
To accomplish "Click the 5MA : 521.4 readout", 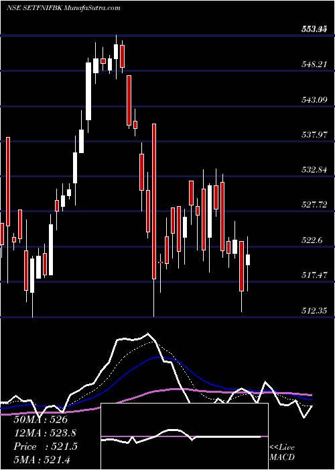I will coord(42,459).
